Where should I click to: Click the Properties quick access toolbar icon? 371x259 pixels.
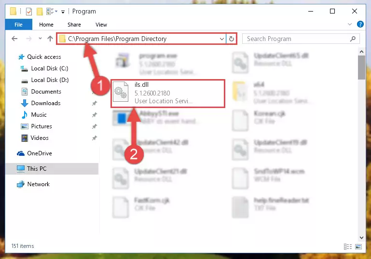point(28,12)
